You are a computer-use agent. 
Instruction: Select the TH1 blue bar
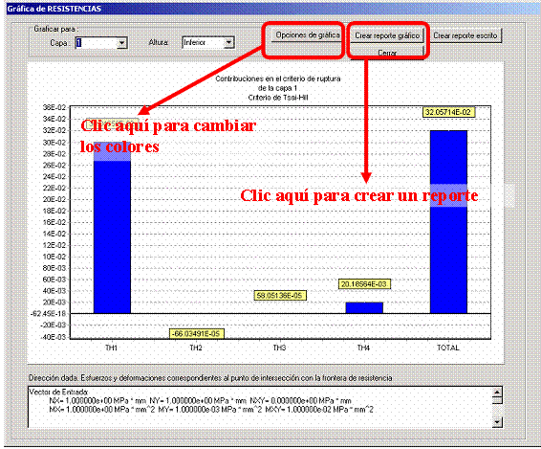coord(112,228)
